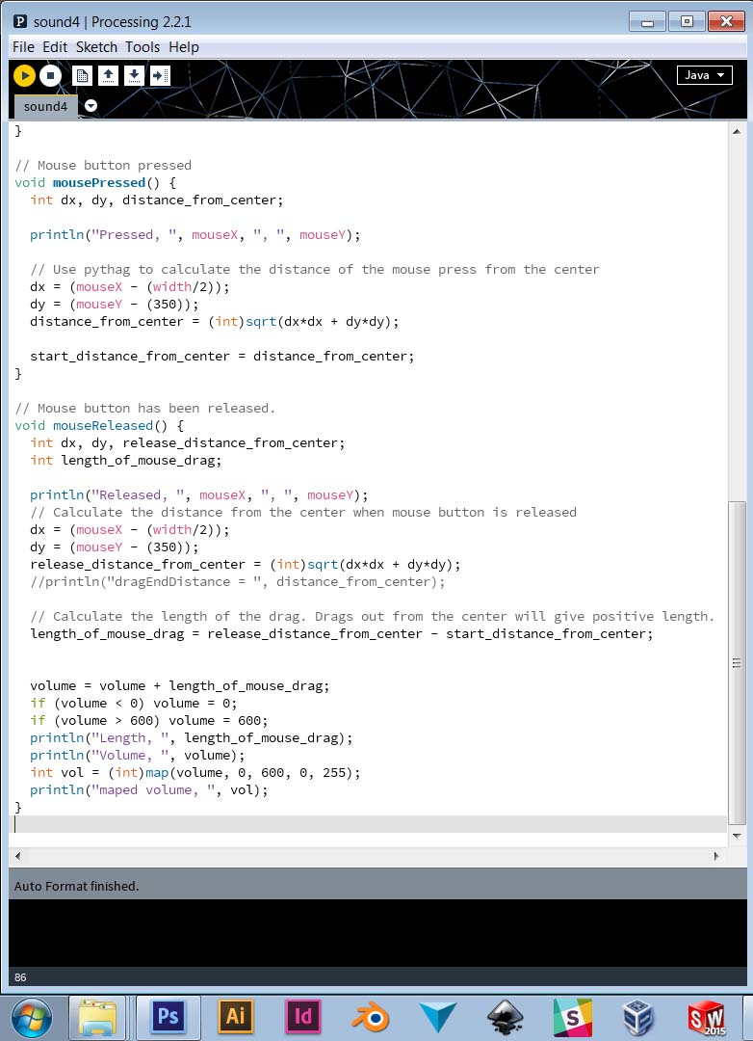Screen dimensions: 753x1041
Task: Click the 'Auto Format finished.' status message
Action: (x=77, y=887)
